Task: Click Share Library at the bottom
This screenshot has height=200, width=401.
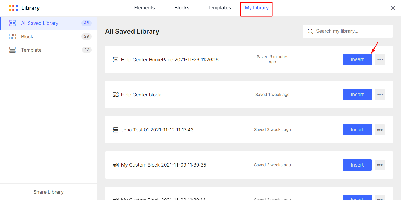Action: (48, 192)
